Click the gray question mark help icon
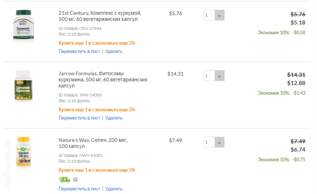This screenshot has height=194, width=317. pyautogui.click(x=76, y=180)
